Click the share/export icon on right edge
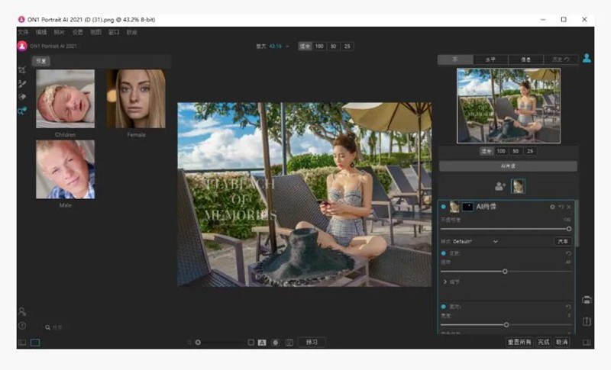The width and height of the screenshot is (611, 370). (587, 321)
